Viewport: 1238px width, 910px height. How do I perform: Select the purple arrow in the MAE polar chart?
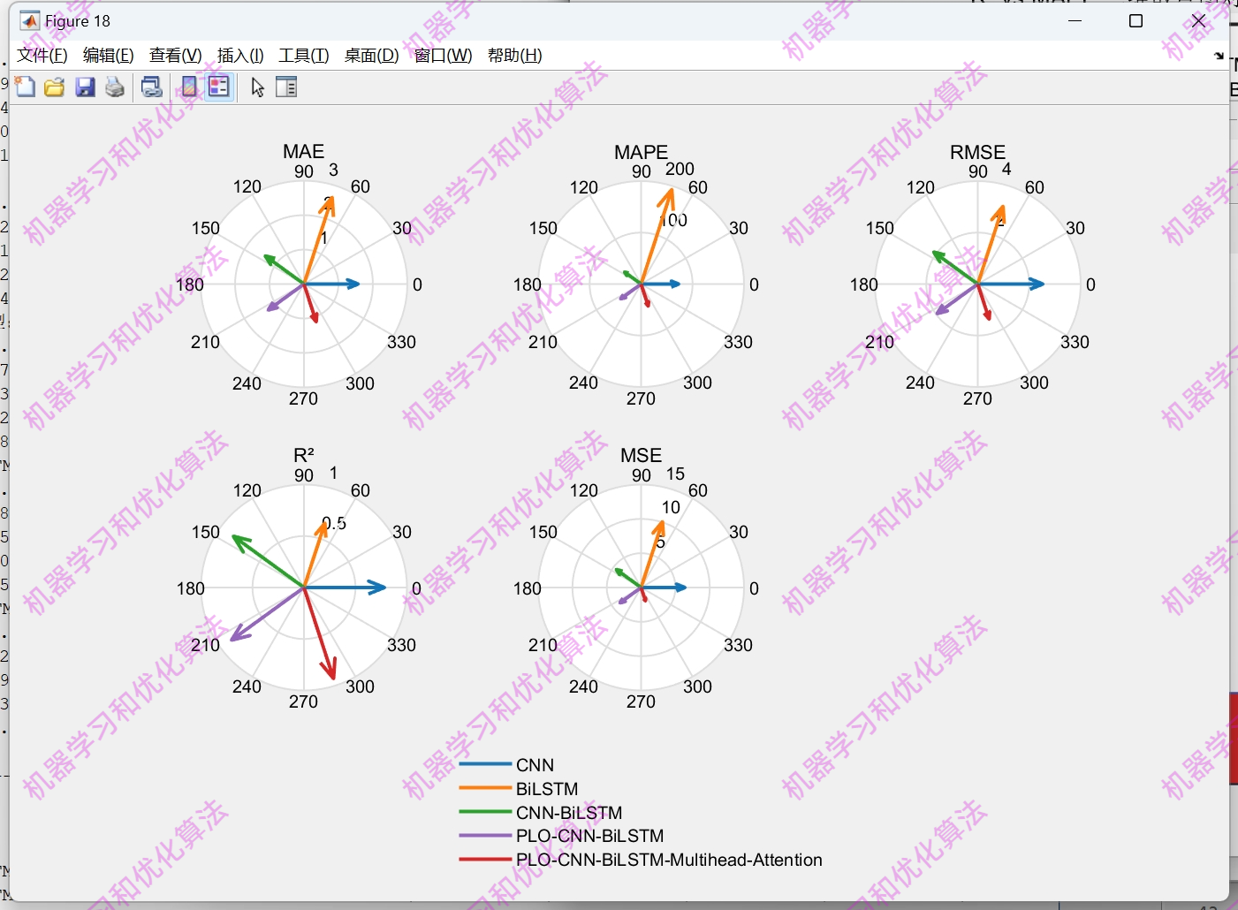click(285, 298)
